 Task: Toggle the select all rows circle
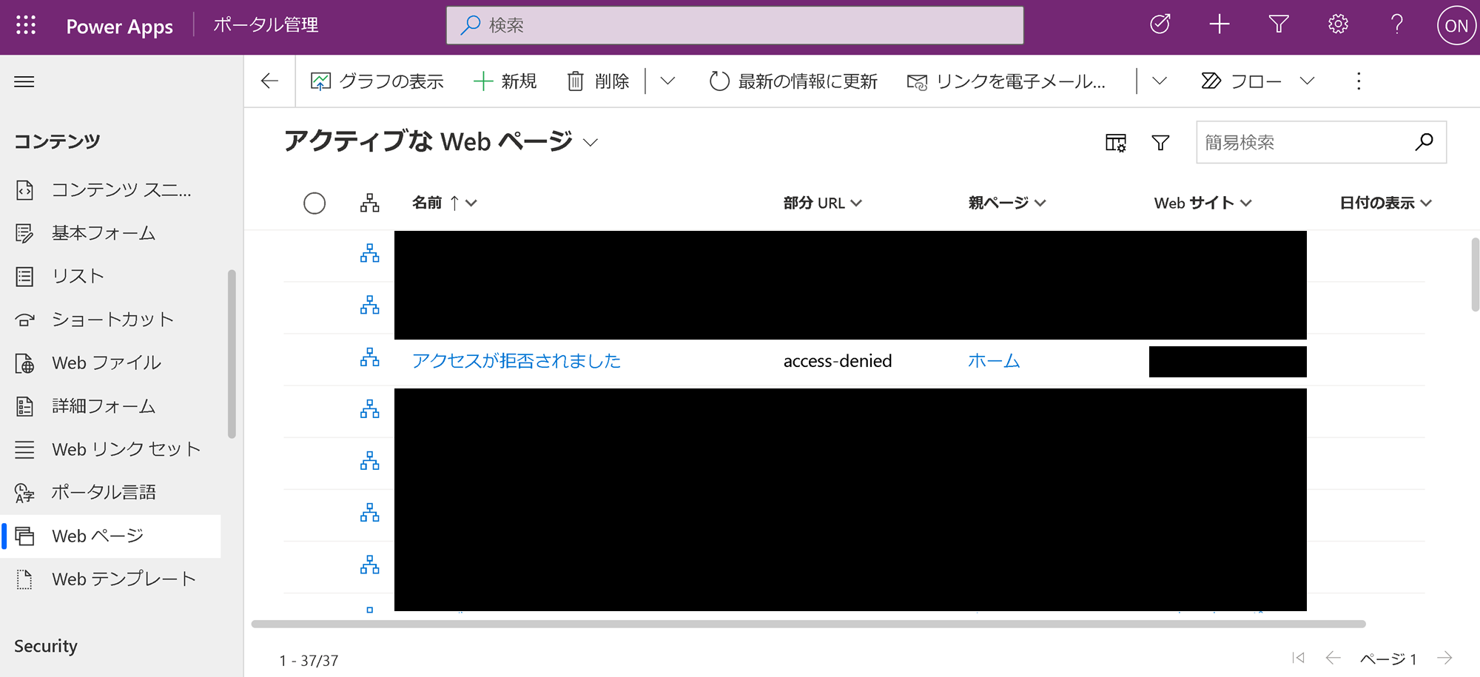[314, 203]
